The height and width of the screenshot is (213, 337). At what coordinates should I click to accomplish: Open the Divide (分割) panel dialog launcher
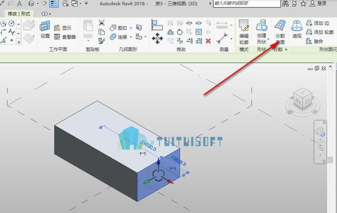286,50
